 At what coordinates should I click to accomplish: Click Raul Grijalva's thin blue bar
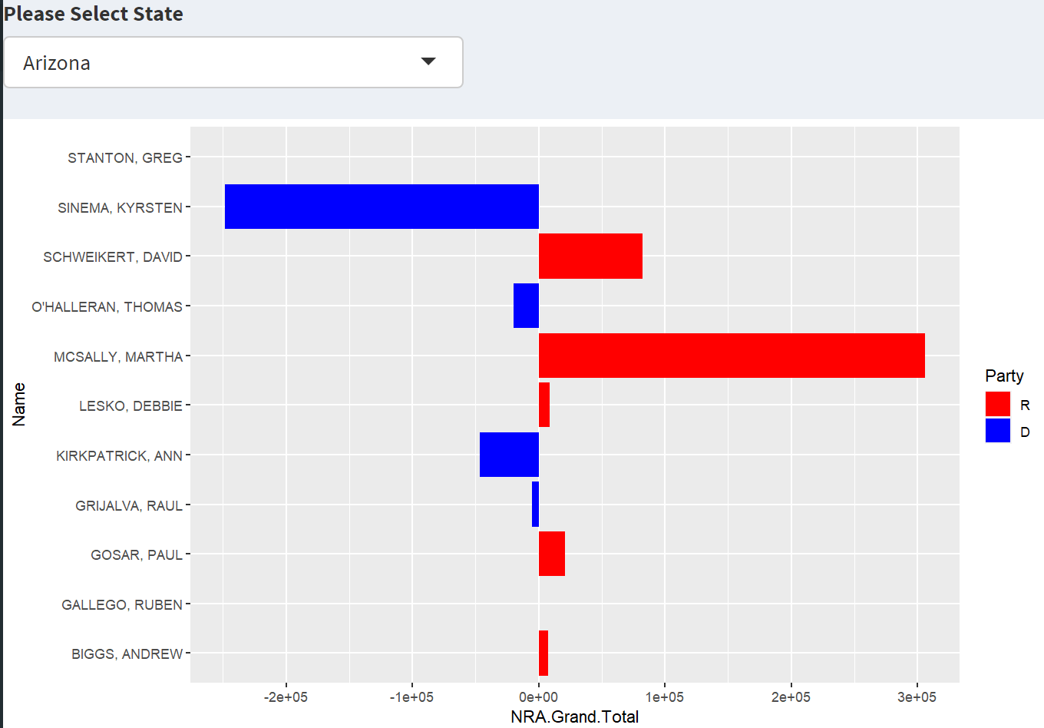(x=535, y=505)
